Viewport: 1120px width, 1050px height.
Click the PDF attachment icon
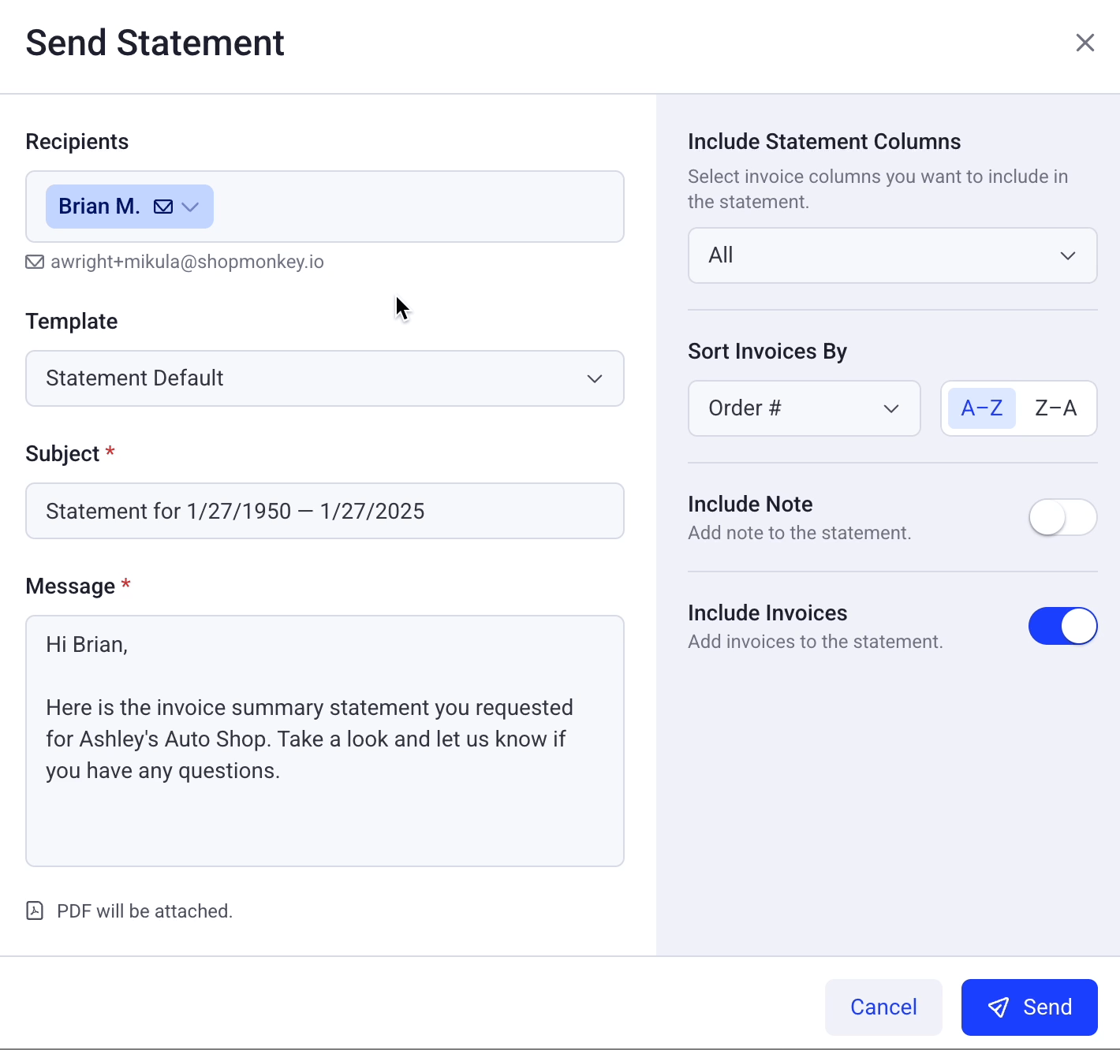pos(35,910)
